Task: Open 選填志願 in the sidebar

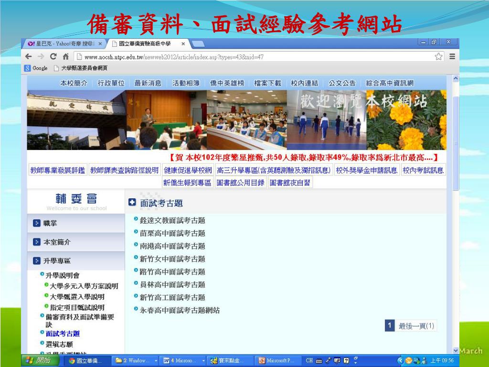Action: pos(59,344)
